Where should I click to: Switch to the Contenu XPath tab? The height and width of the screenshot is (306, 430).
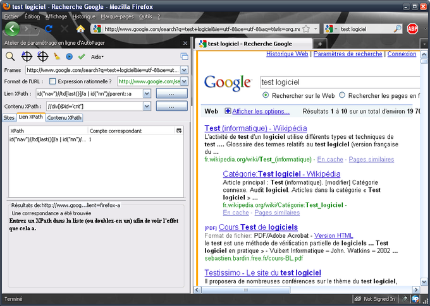coord(64,118)
